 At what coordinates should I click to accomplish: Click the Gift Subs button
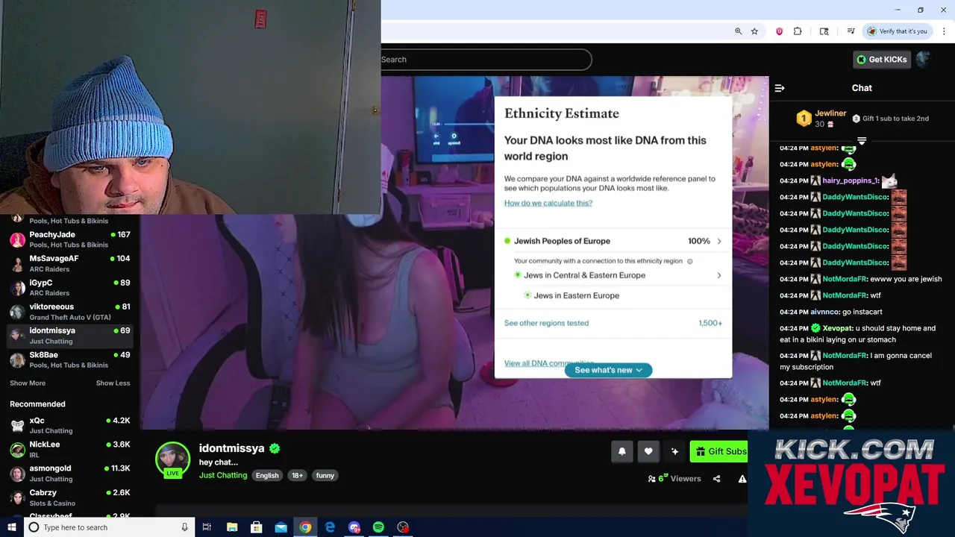[719, 451]
